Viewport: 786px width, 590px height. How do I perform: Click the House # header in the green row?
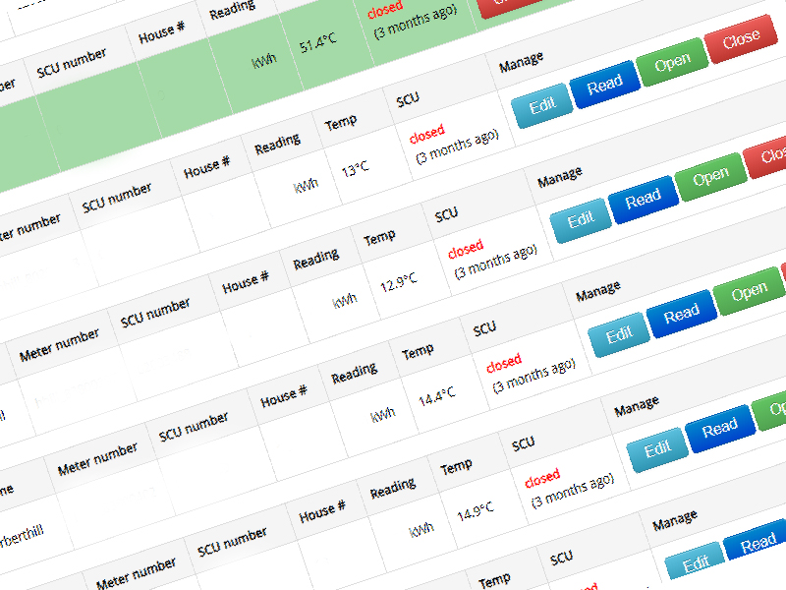[x=161, y=33]
